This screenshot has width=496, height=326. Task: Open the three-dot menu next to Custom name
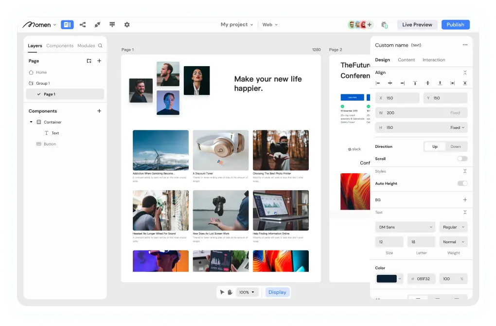click(x=465, y=45)
